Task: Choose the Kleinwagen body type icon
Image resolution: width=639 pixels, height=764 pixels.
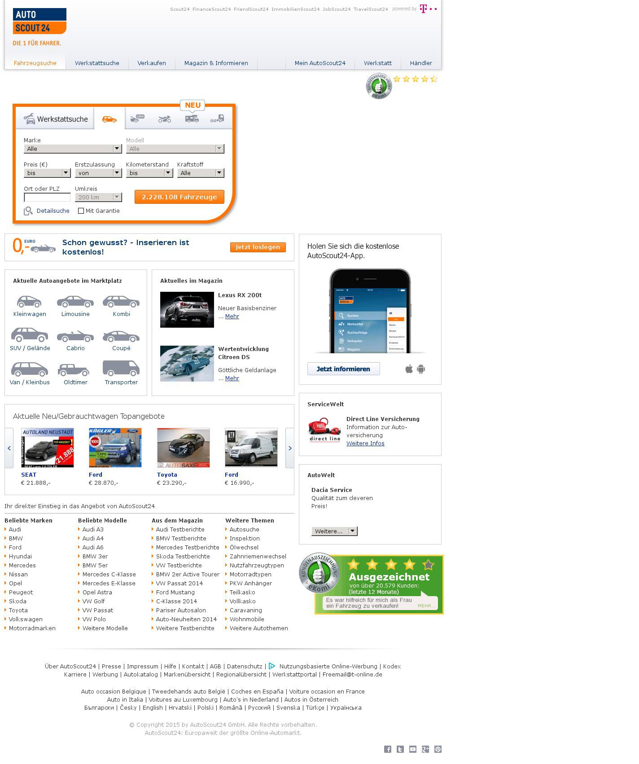Action: click(x=29, y=302)
